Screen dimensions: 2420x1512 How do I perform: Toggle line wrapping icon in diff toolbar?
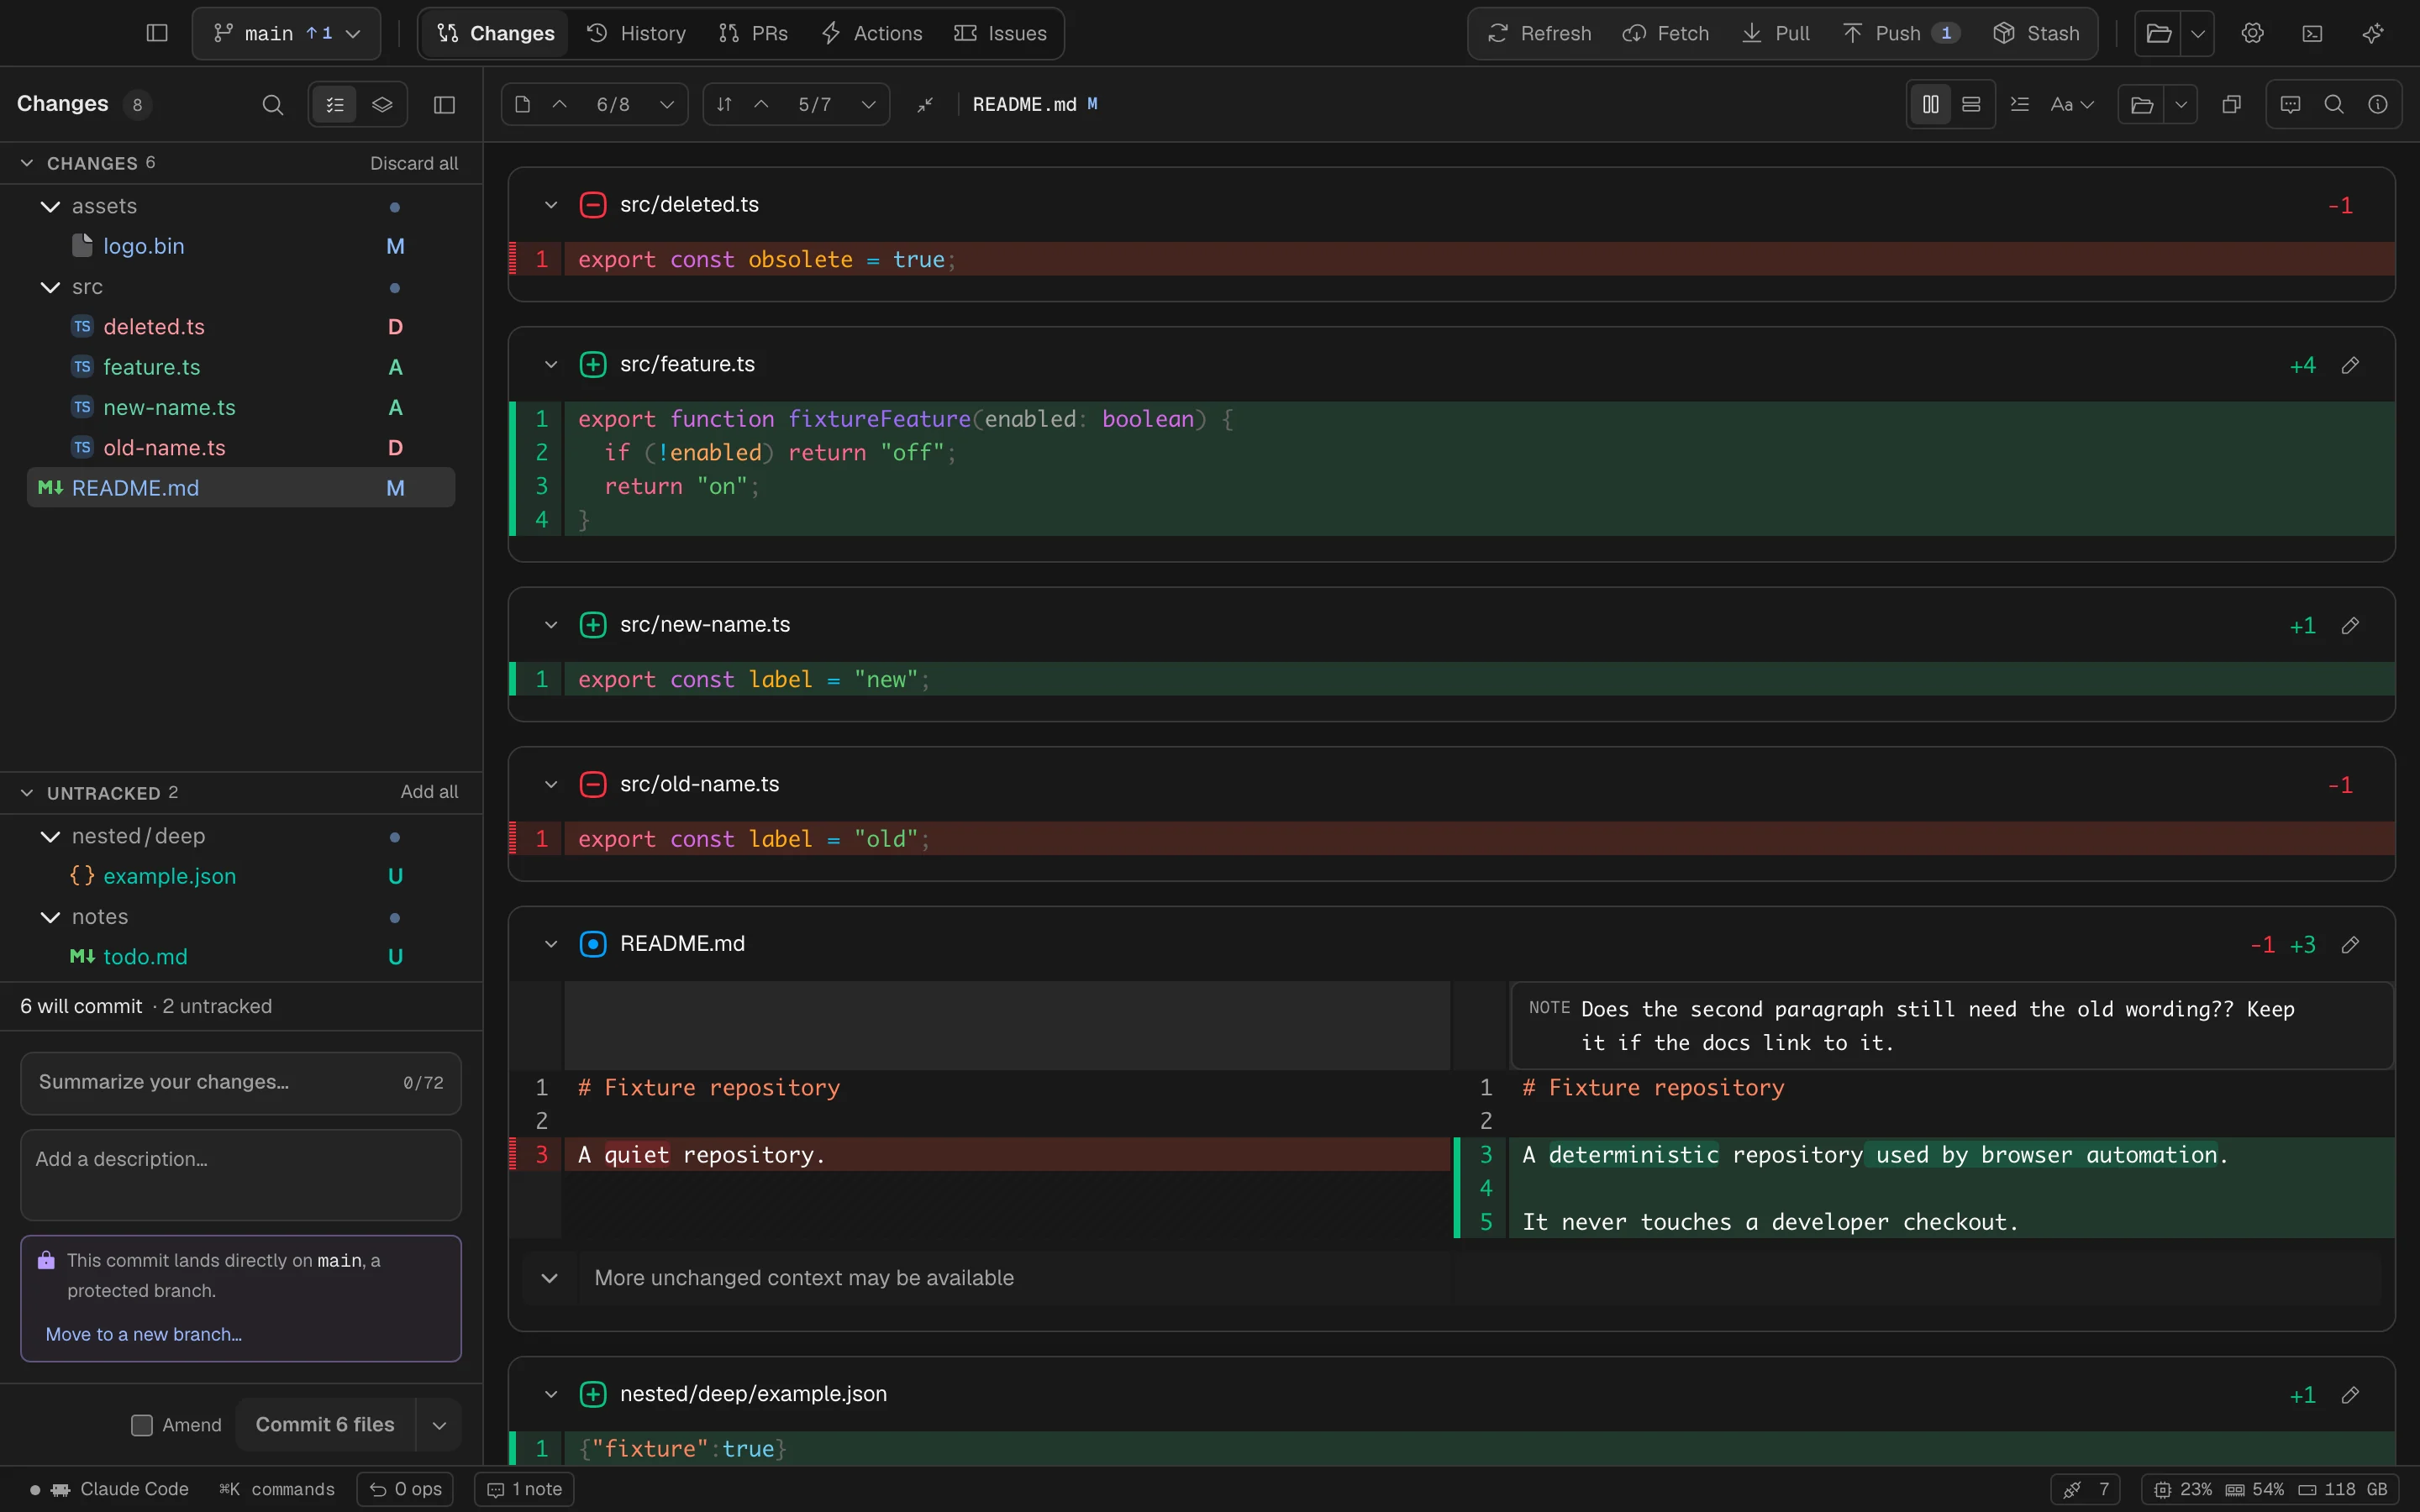pyautogui.click(x=2020, y=104)
